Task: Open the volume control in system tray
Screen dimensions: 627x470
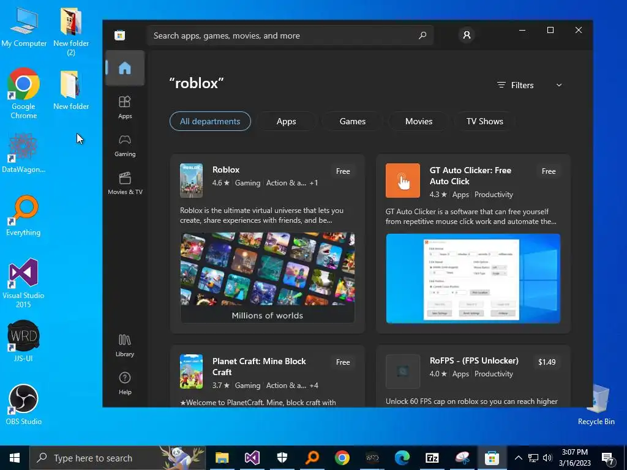Action: point(547,458)
